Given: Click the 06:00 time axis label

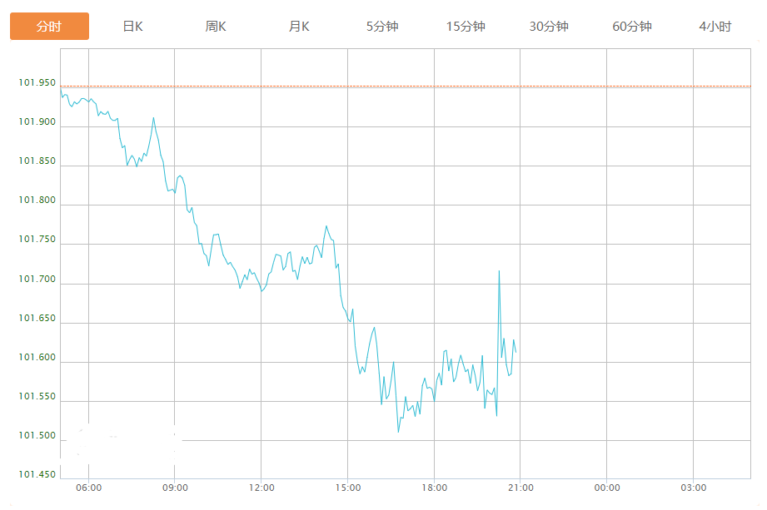Looking at the screenshot, I should 88,488.
